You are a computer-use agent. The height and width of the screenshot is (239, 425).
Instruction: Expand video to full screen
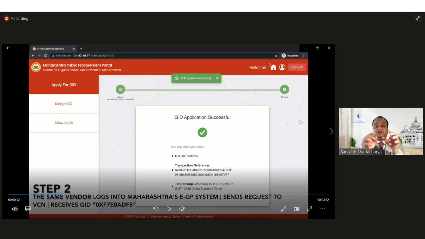309,209
